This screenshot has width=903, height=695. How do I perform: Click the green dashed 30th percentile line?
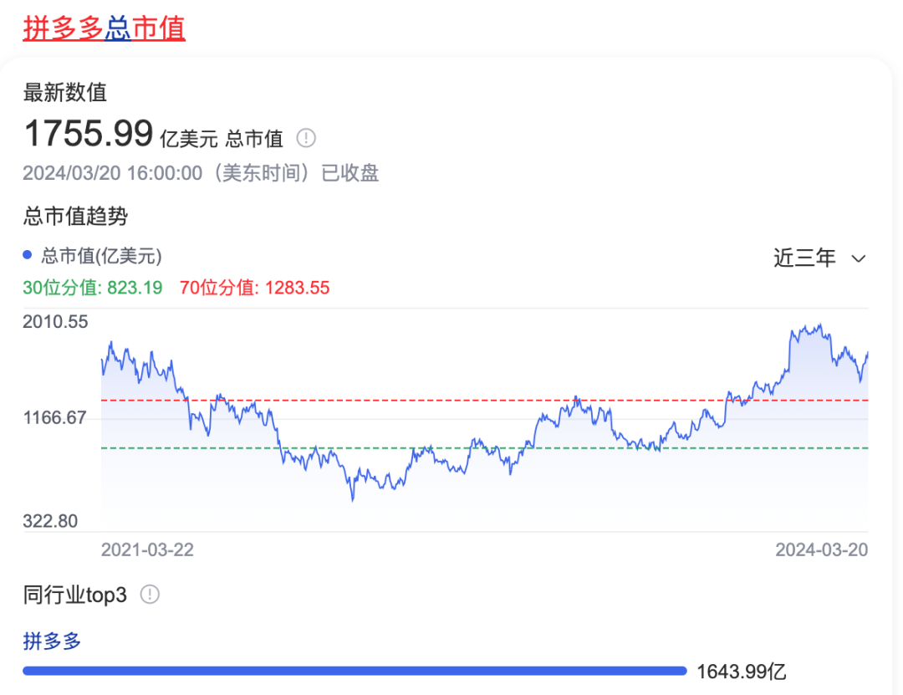484,447
